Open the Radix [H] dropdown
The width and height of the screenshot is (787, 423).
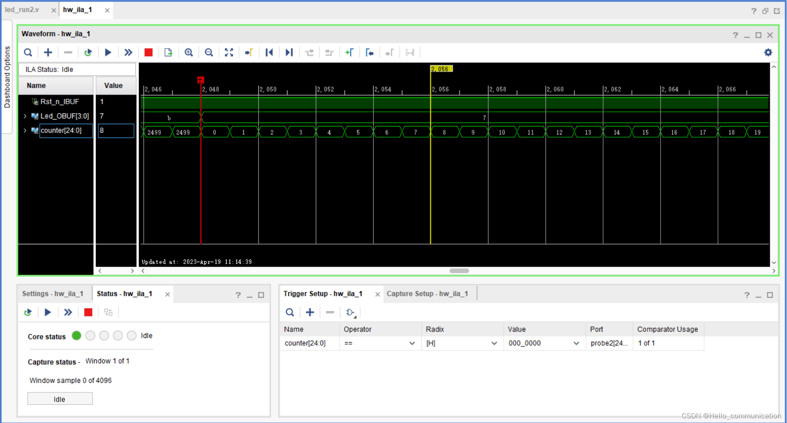(x=494, y=343)
